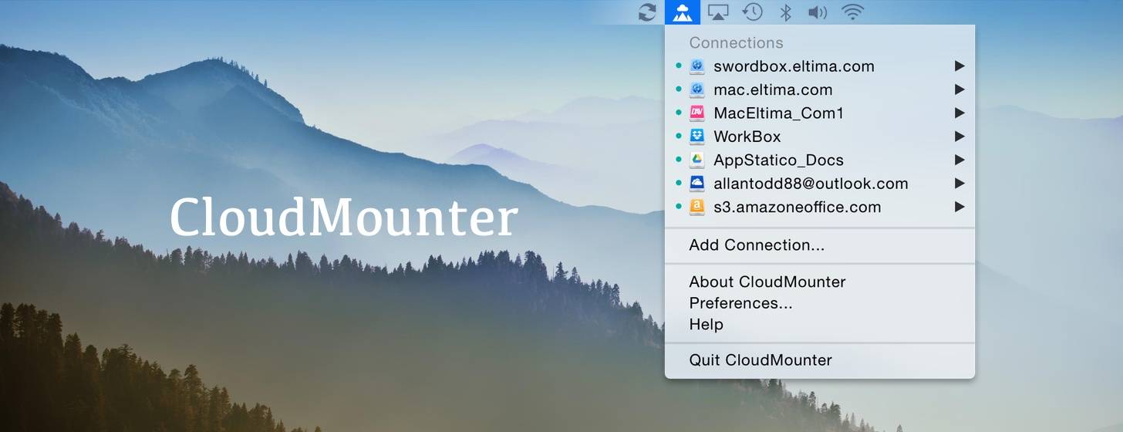The width and height of the screenshot is (1123, 432).
Task: Click the sync arrows menu bar icon
Action: [647, 12]
